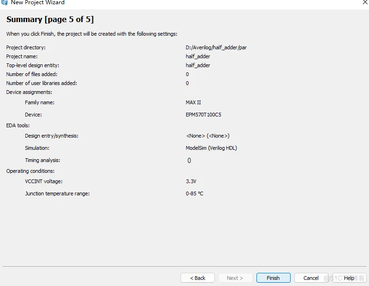The height and width of the screenshot is (286, 369).
Task: Click the Finish button
Action: pyautogui.click(x=273, y=278)
